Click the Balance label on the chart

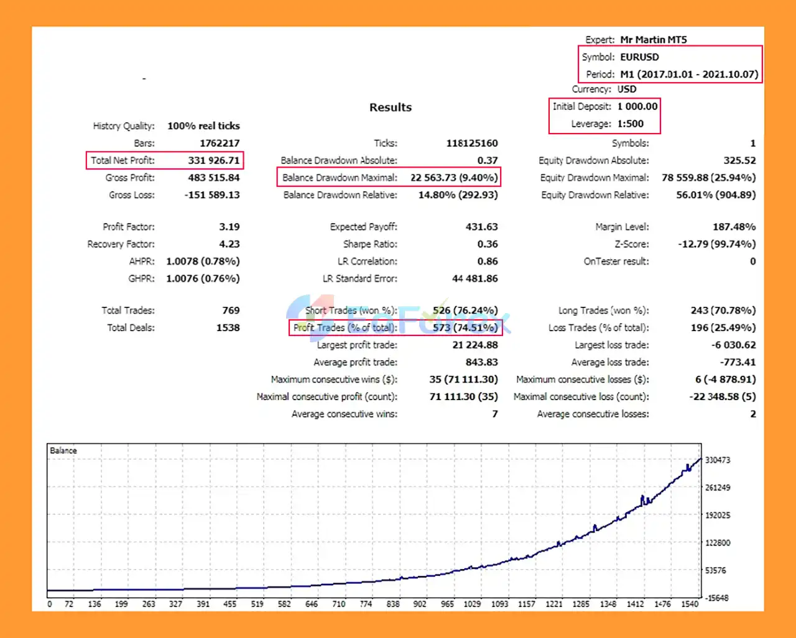63,450
